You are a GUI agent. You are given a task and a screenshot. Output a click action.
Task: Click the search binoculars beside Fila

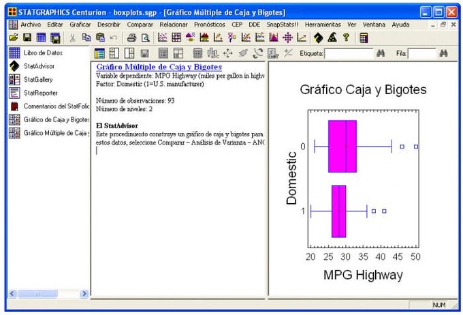pos(443,54)
